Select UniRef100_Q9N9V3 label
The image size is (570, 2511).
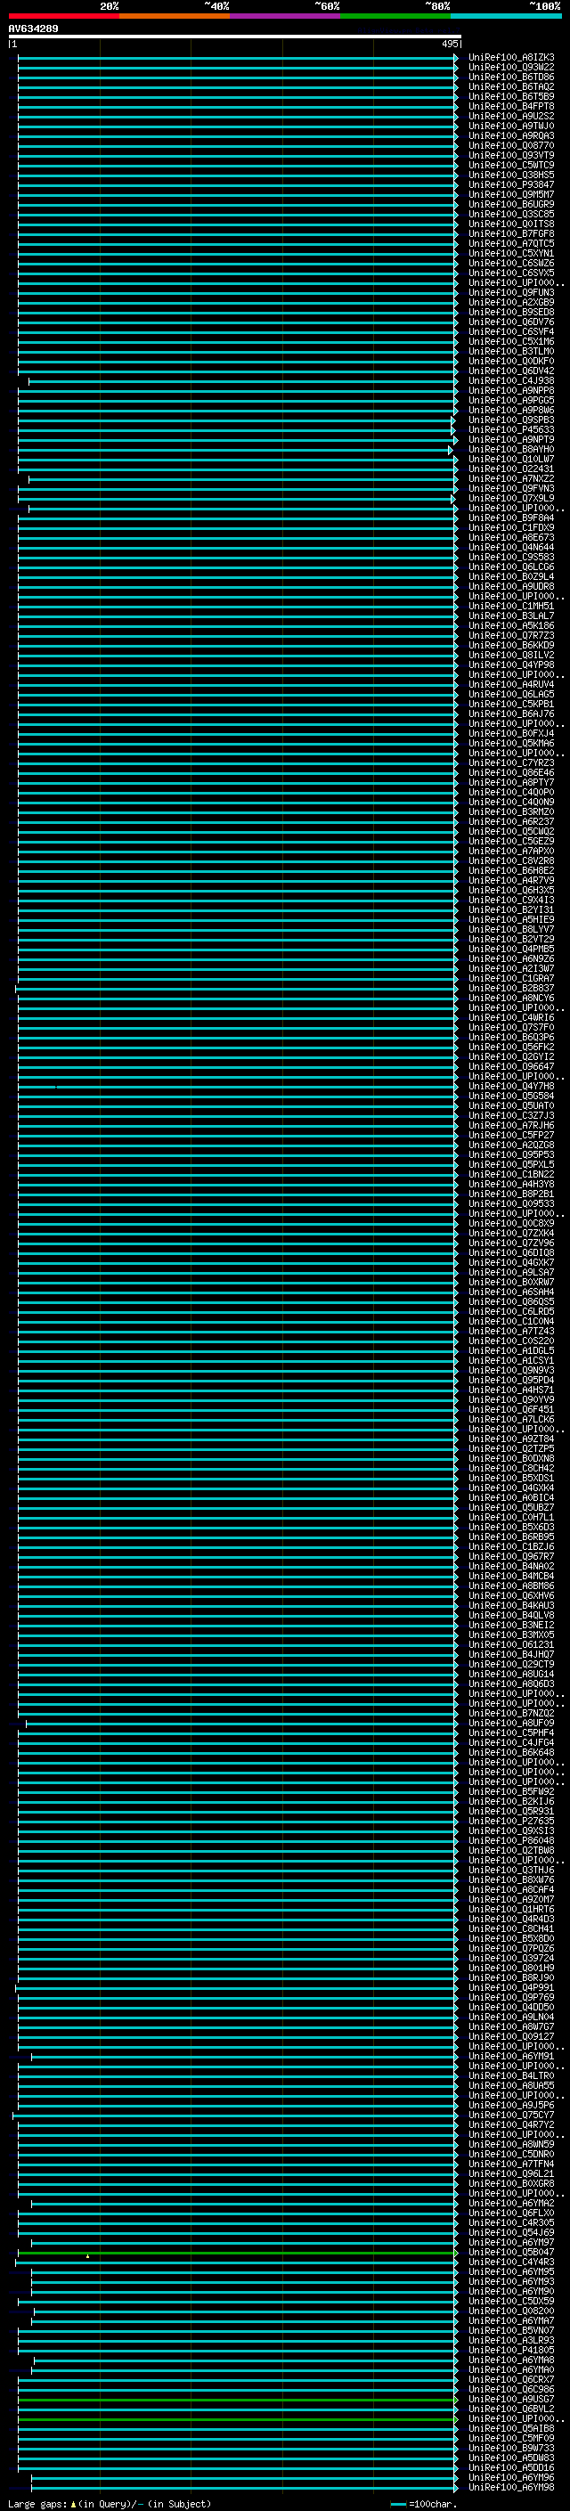pyautogui.click(x=511, y=1371)
